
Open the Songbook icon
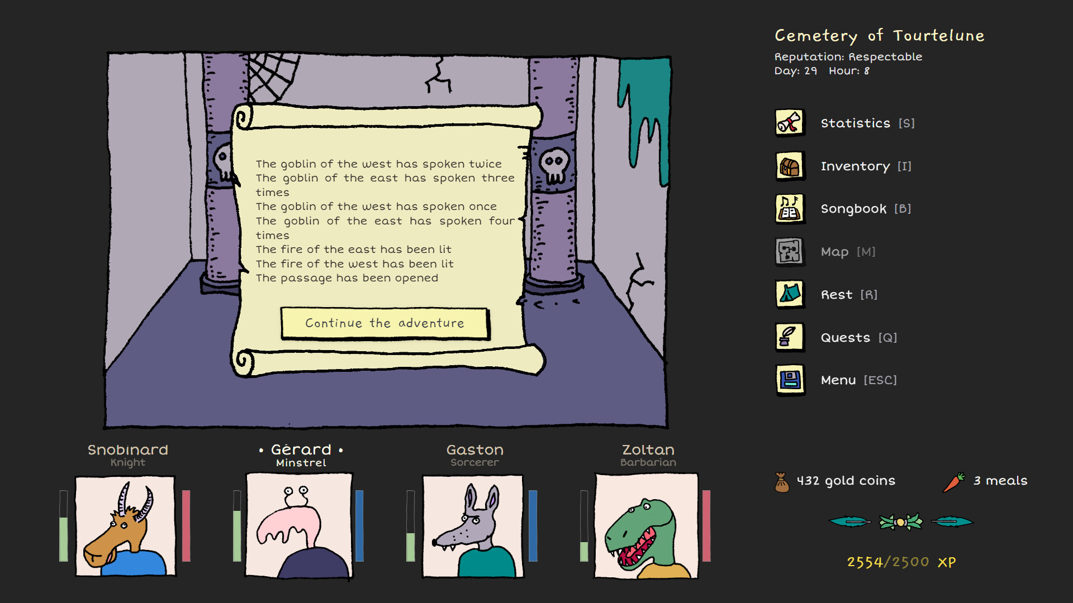point(789,209)
